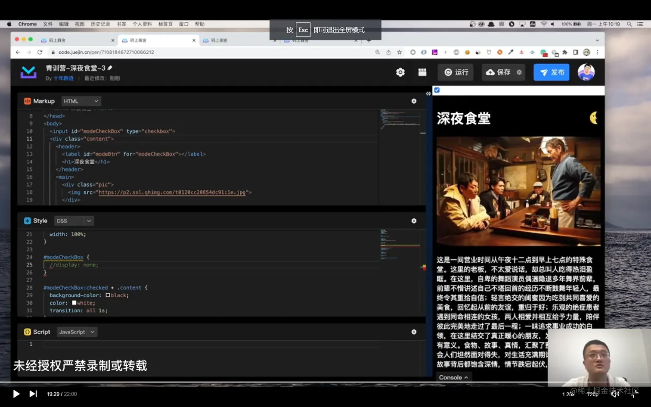The height and width of the screenshot is (407, 651).
Task: Open the Chrome application menu
Action: pos(28,24)
